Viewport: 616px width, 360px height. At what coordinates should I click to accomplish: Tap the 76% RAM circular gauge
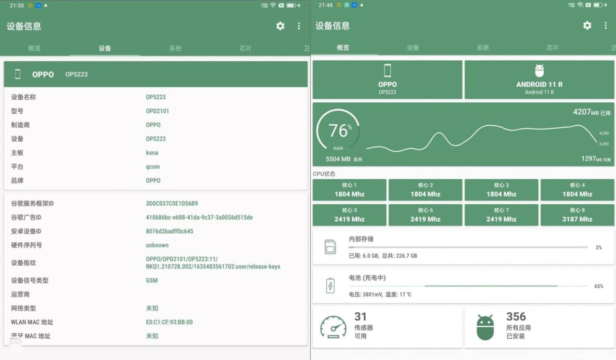tap(338, 132)
